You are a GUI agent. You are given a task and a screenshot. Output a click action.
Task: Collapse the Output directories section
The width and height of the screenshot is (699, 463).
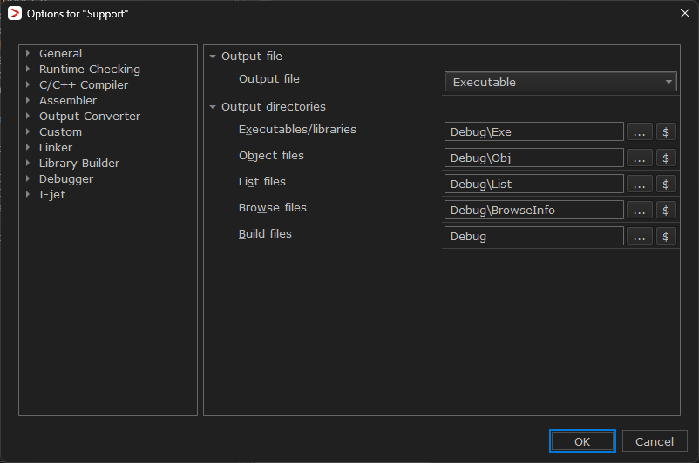(x=213, y=107)
